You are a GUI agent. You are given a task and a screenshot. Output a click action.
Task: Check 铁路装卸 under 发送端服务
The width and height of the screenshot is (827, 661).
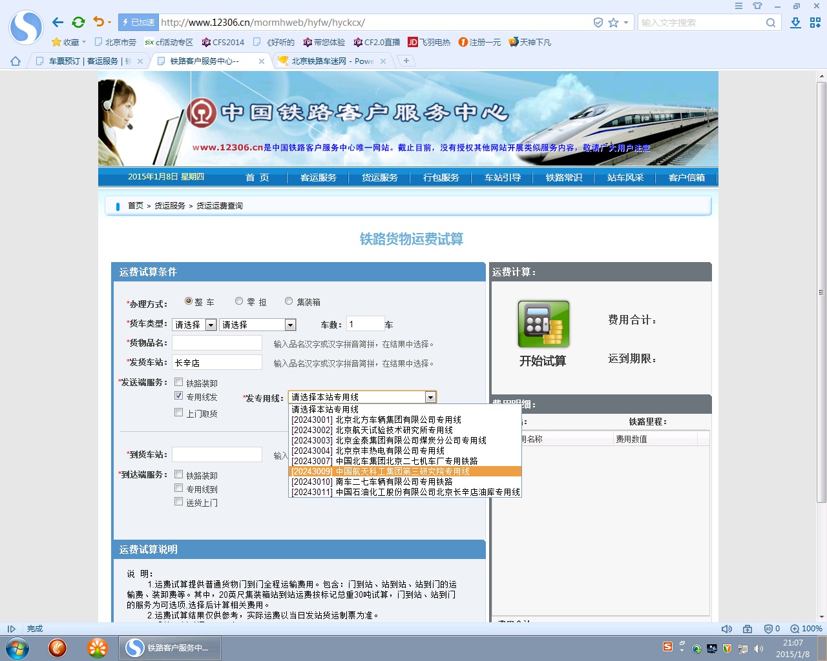(x=179, y=382)
